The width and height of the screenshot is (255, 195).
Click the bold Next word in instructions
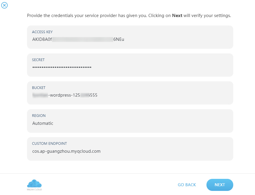177,16
